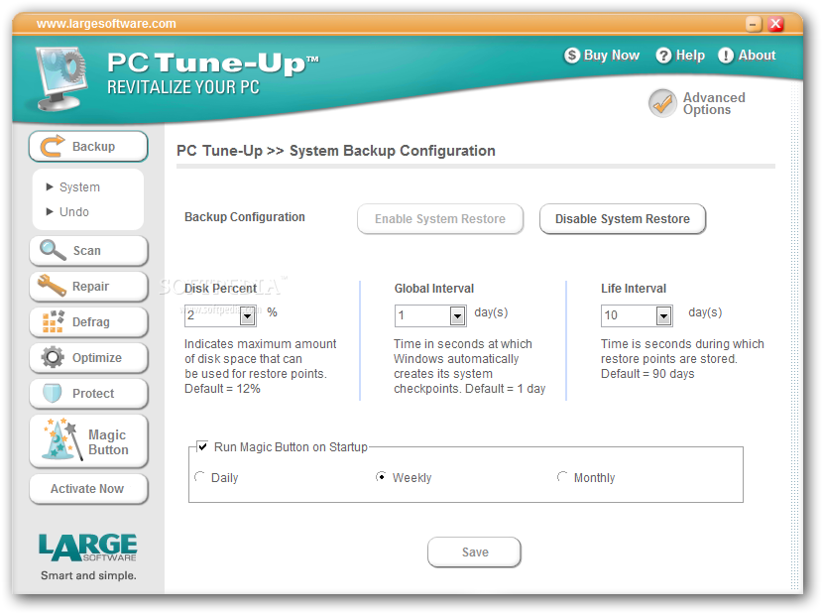The image size is (823, 614).
Task: Click the 'Default = 12%' text
Action: click(222, 389)
